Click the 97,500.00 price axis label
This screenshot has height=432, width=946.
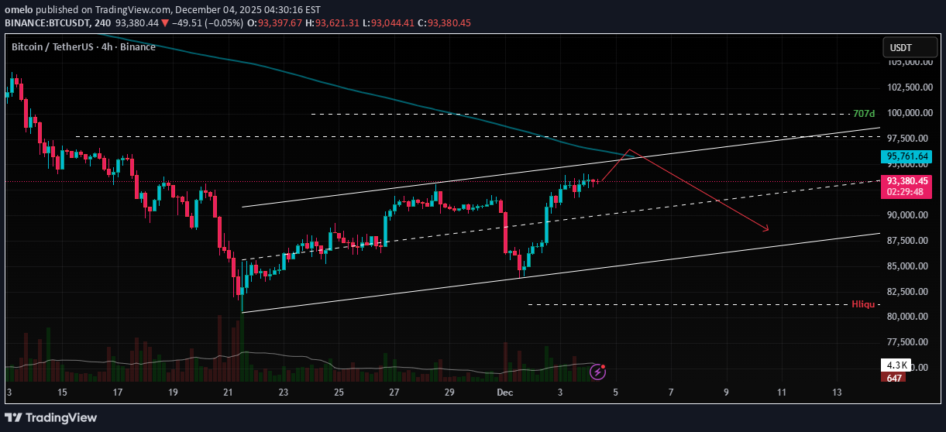tap(909, 138)
